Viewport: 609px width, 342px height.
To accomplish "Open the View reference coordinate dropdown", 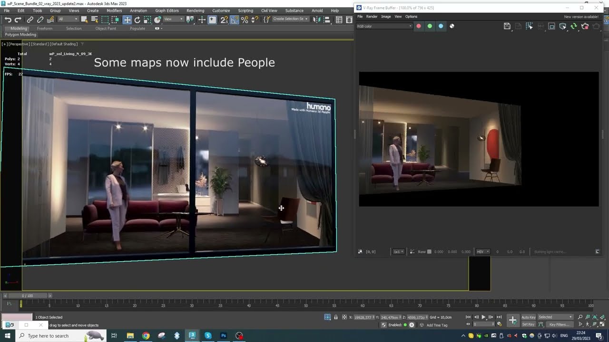I will (174, 19).
